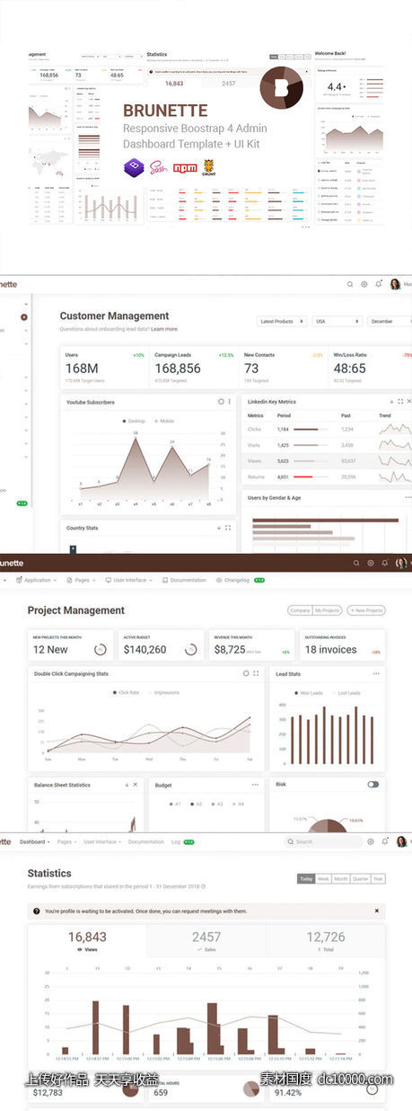Open ellipsis menu on Lead Stats card
This screenshot has width=412, height=1111.
(x=376, y=673)
